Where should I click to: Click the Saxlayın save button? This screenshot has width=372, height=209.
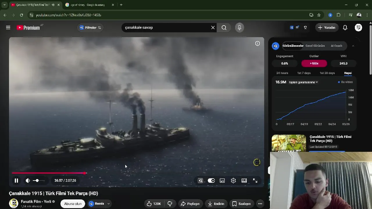point(242,204)
